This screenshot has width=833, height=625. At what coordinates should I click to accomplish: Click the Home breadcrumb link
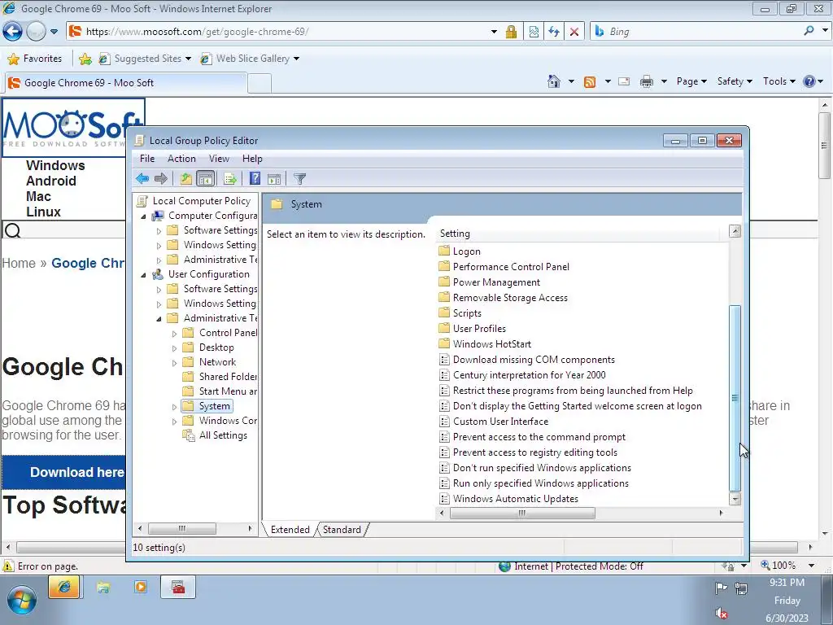19,263
